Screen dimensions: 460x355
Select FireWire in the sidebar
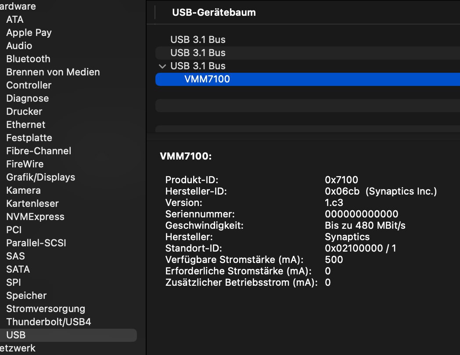click(25, 164)
